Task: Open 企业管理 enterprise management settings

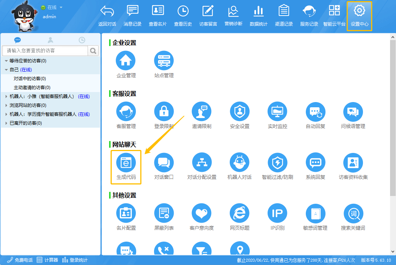Action: [126, 61]
